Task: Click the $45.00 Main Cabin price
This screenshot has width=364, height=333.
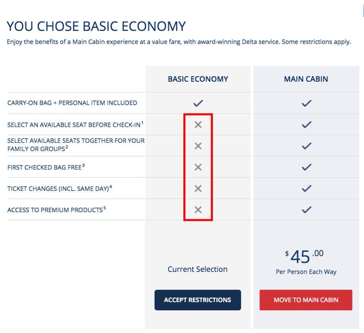Action: [304, 257]
